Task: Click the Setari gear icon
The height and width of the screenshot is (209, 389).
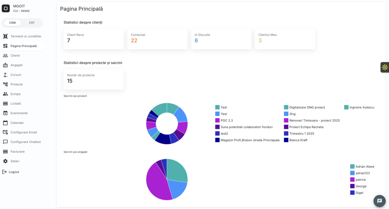Action: pos(5,161)
